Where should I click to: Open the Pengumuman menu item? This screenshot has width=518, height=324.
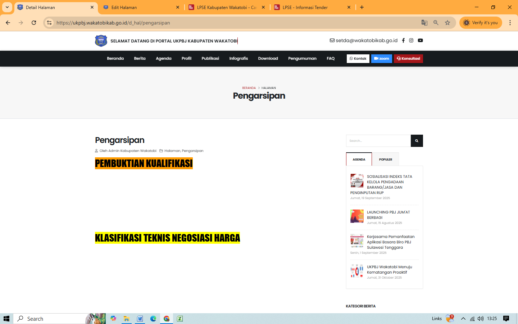(302, 59)
